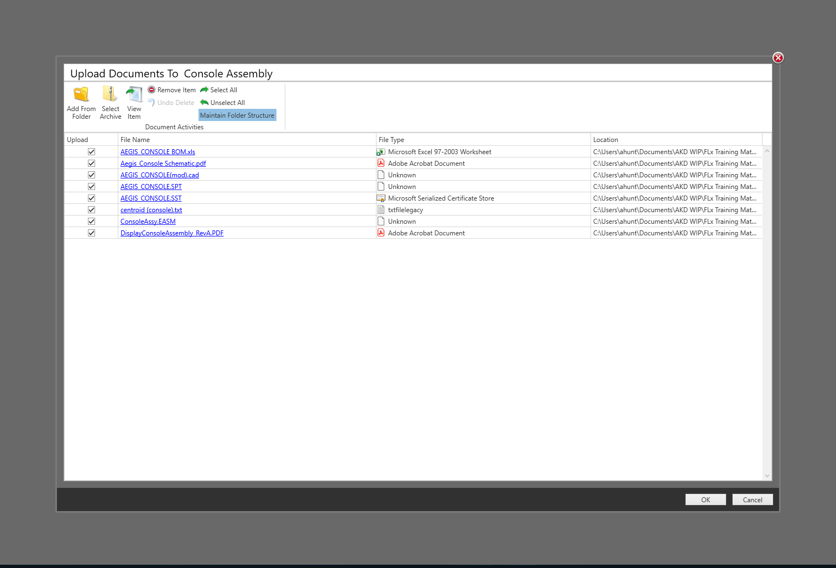Click the Add From Folder icon
This screenshot has height=568, width=836.
81,94
